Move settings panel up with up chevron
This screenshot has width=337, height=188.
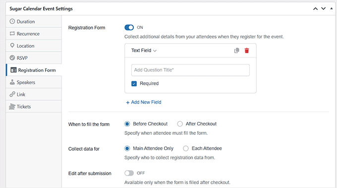315,8
